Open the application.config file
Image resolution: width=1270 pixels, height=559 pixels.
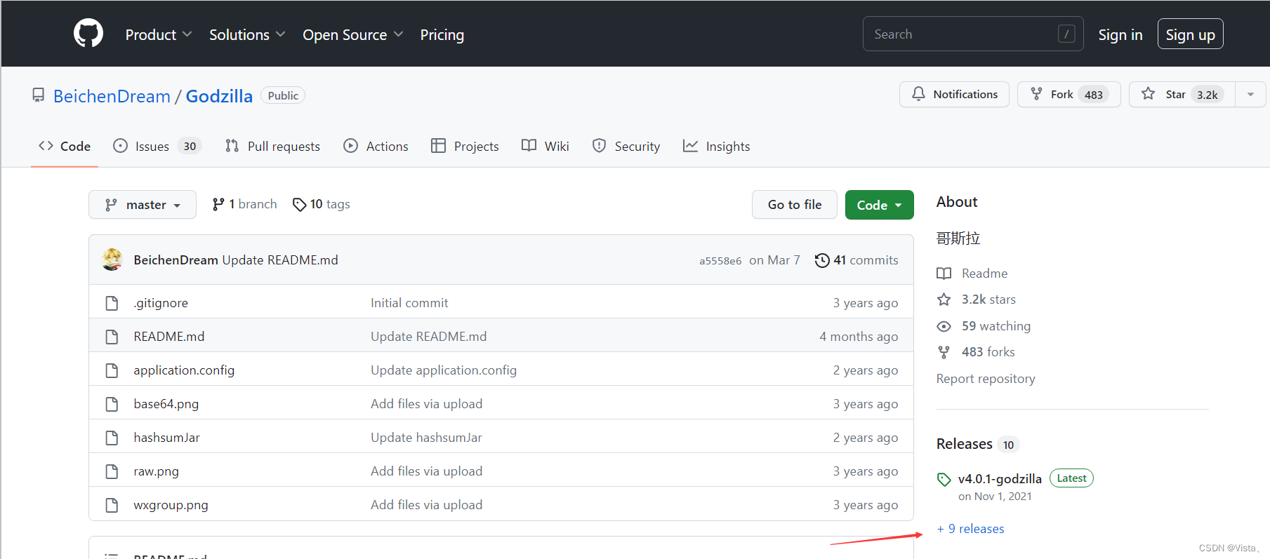pyautogui.click(x=184, y=370)
